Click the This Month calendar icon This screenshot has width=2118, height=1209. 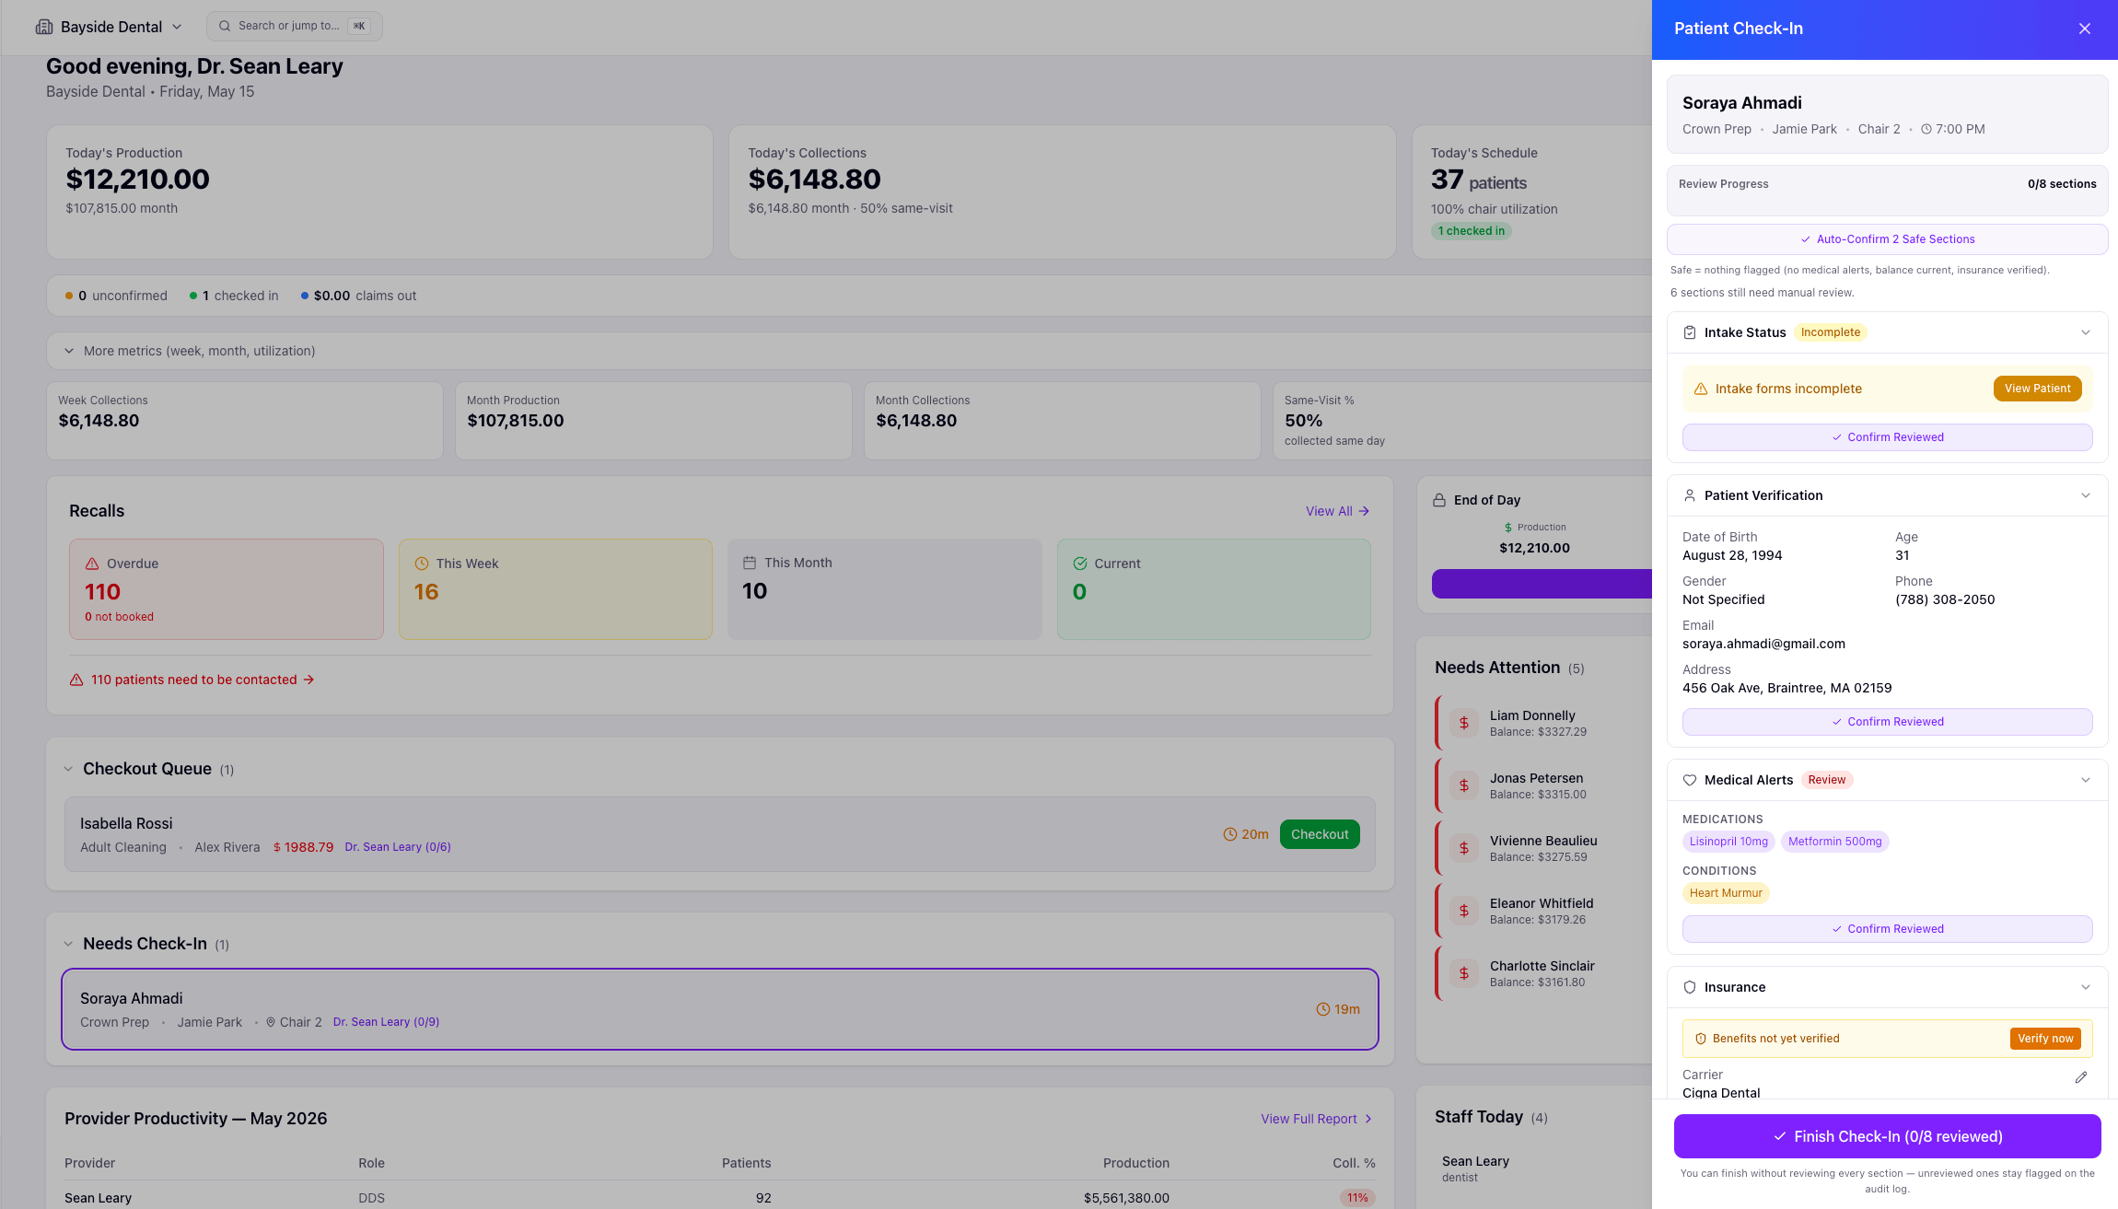(750, 563)
